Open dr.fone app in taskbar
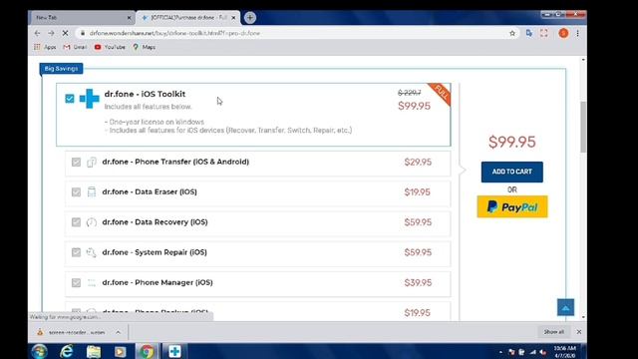Viewport: 638px width, 359px height. [175, 351]
